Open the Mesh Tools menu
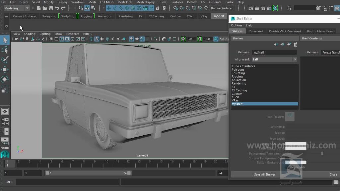 pyautogui.click(x=125, y=2)
